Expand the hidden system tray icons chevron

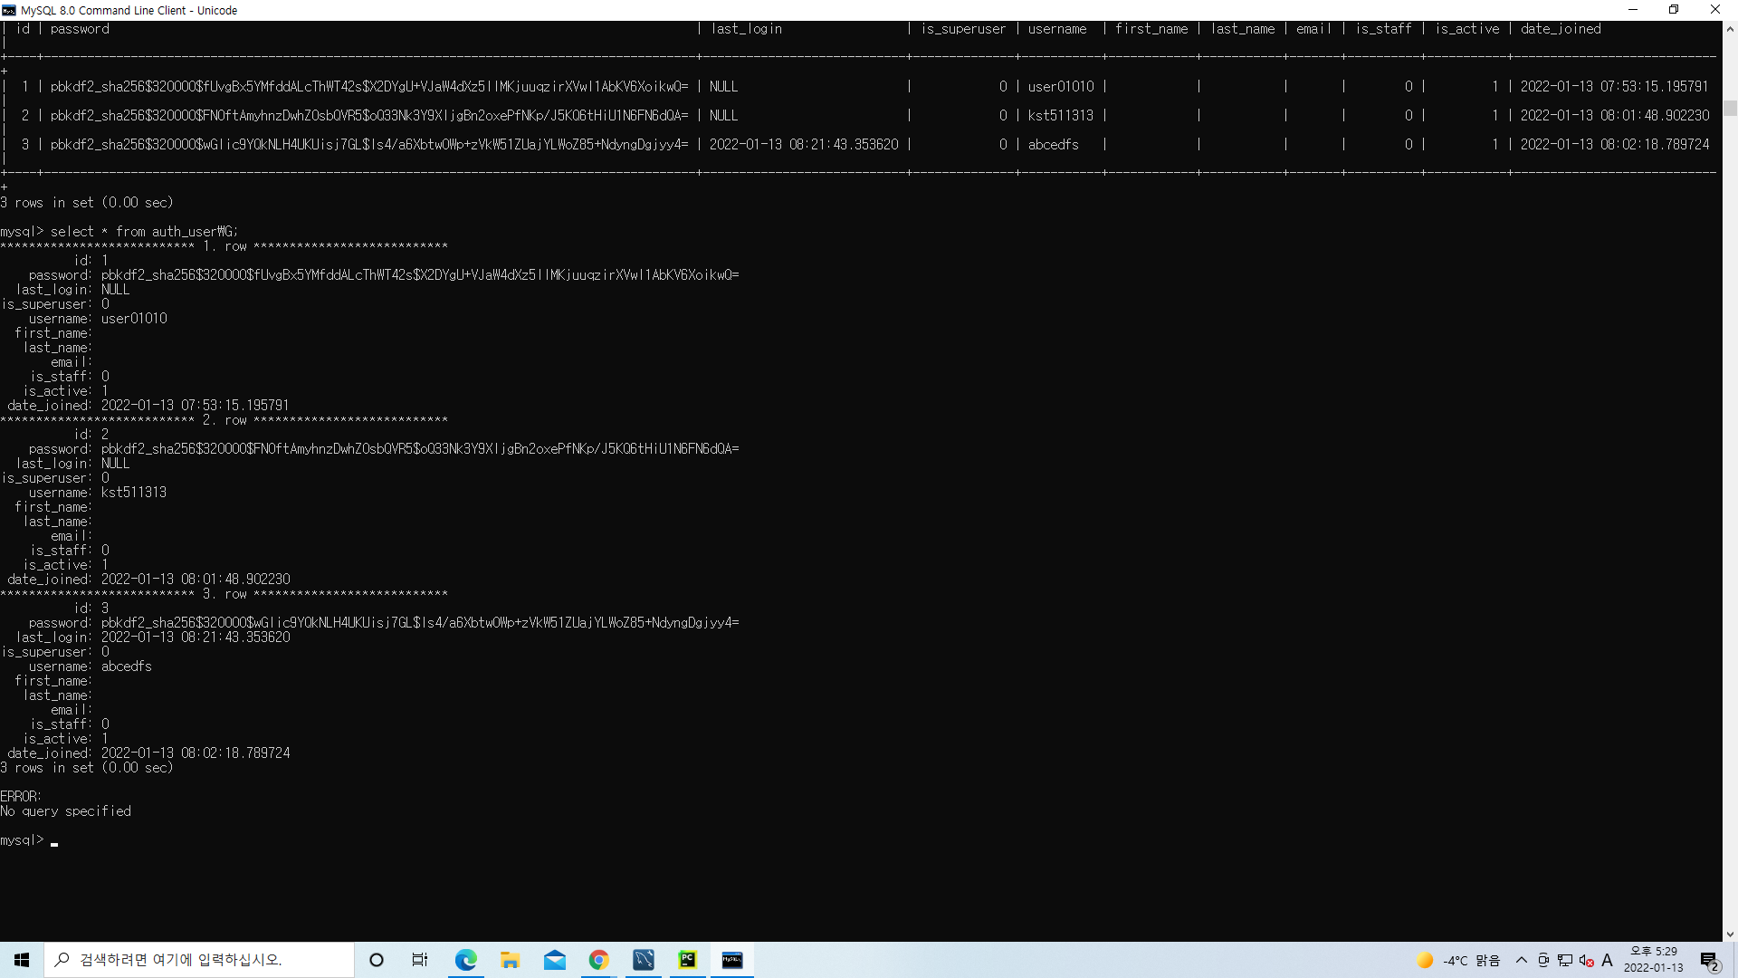pyautogui.click(x=1522, y=960)
